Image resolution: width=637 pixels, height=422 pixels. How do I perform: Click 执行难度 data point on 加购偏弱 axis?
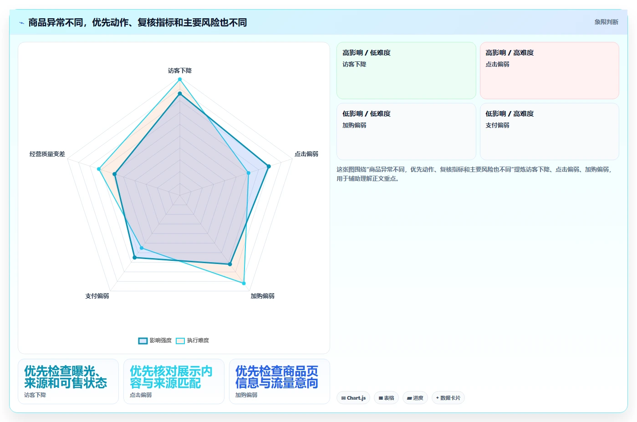tap(244, 283)
